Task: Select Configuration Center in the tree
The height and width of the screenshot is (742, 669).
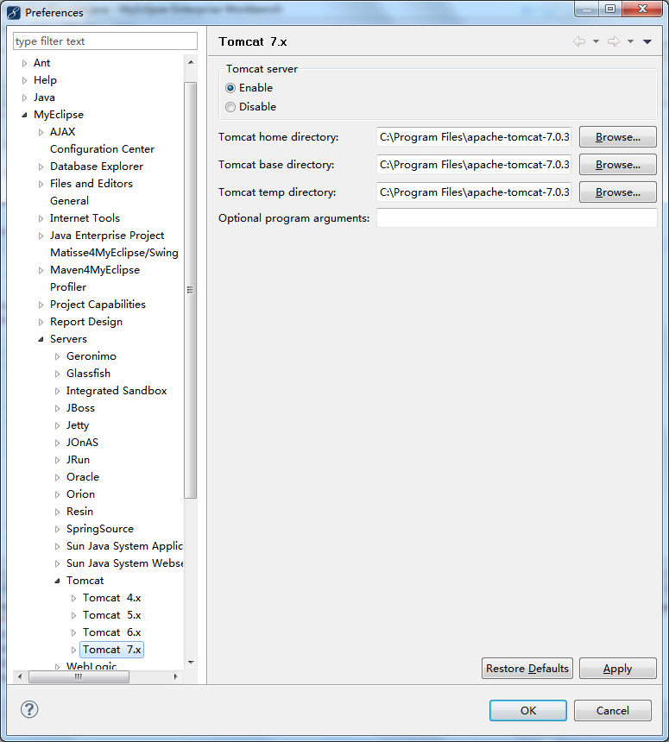Action: pos(102,149)
